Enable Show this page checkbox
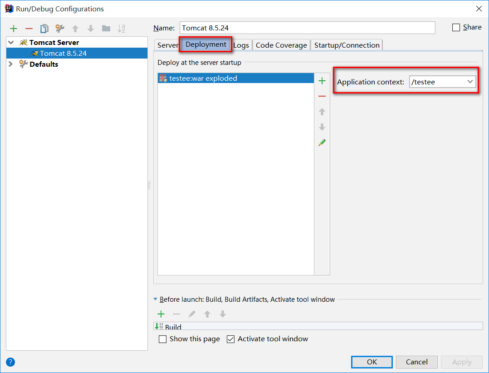The image size is (489, 373). click(162, 339)
